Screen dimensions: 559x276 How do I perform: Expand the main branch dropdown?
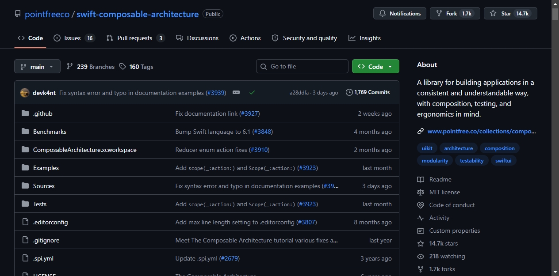point(37,67)
